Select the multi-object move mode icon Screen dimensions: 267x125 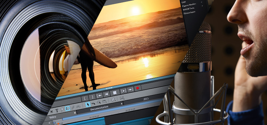click(x=99, y=102)
